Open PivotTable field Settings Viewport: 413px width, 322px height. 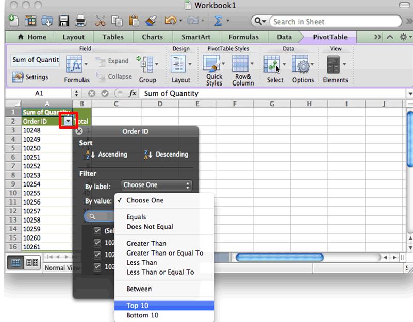[x=30, y=77]
